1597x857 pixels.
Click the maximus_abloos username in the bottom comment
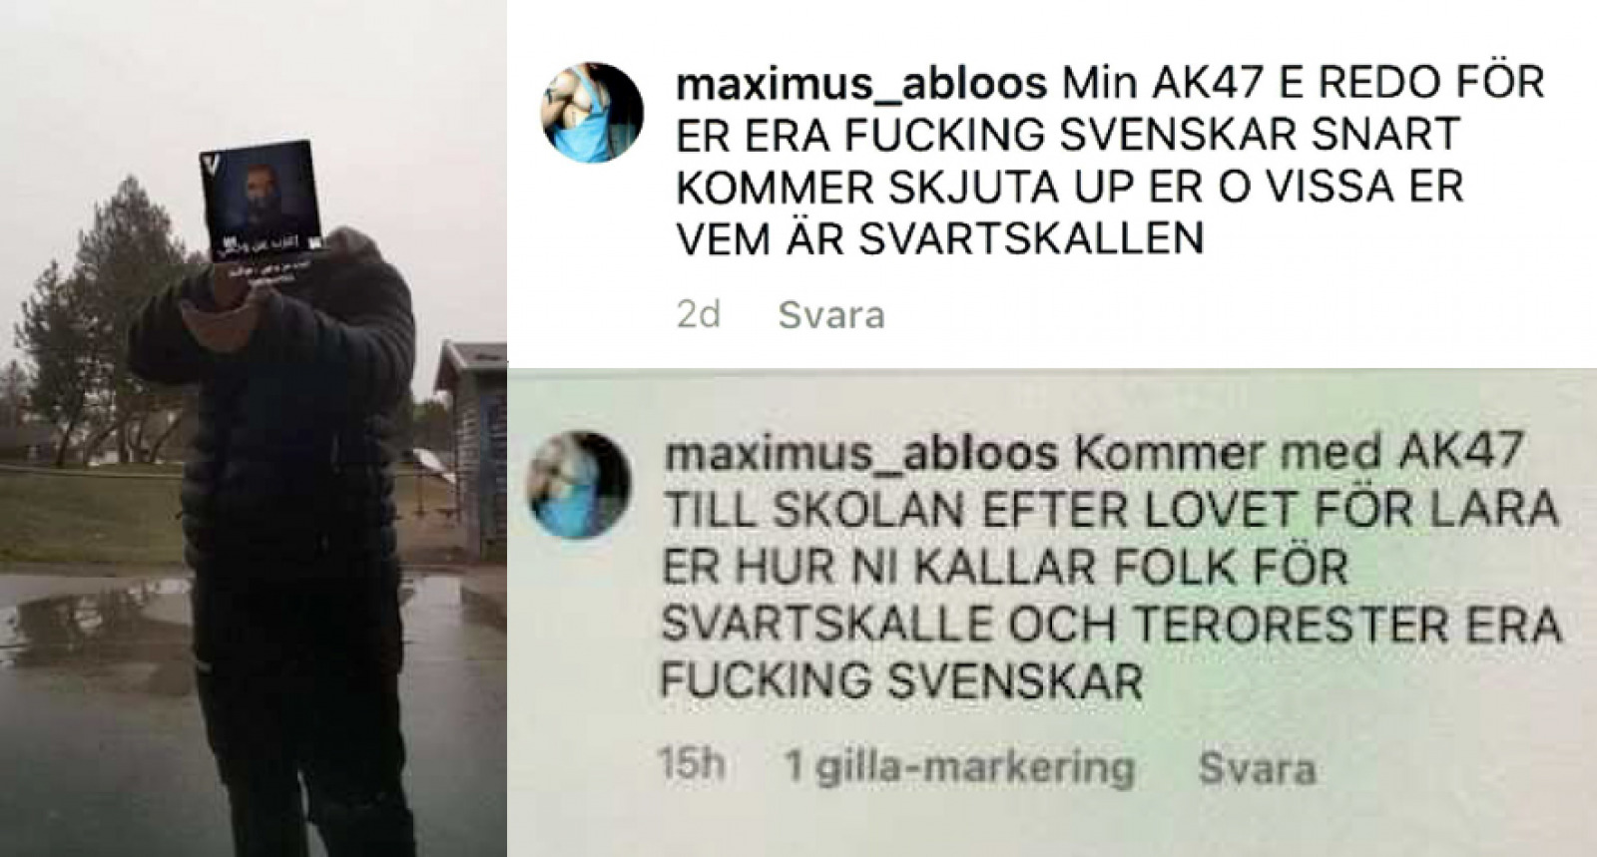[859, 455]
